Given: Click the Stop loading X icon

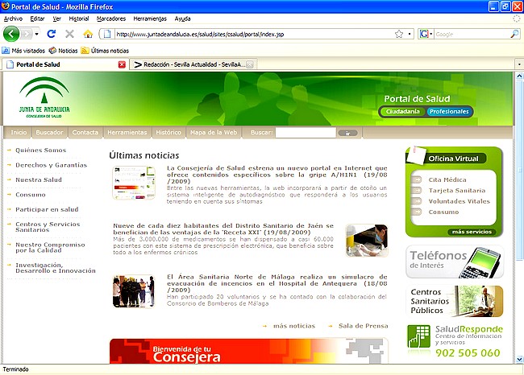Looking at the screenshot, I should [x=69, y=34].
